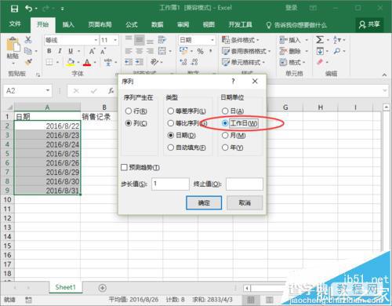Screen dimensions: 392x306
Task: Click the Decrease Decimal icon
Action: (x=194, y=62)
